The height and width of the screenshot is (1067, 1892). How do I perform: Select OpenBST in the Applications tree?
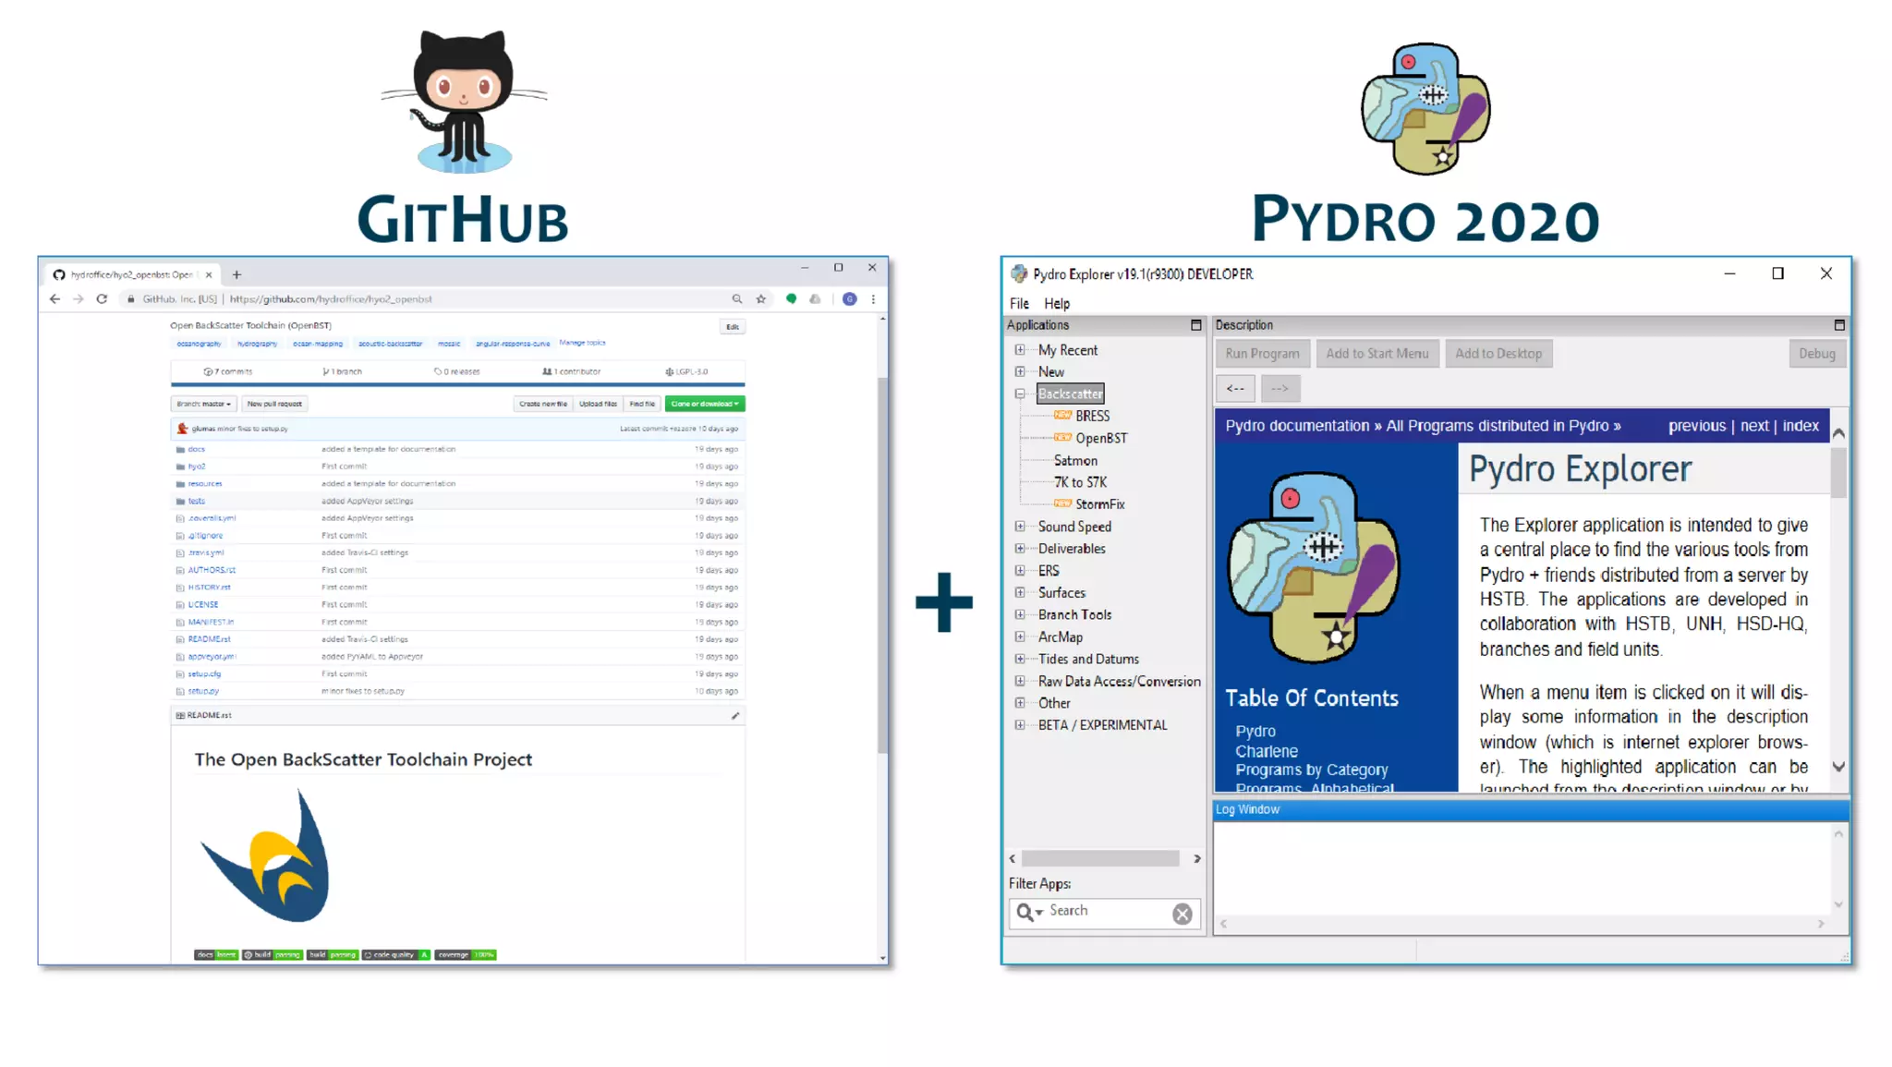pyautogui.click(x=1101, y=438)
